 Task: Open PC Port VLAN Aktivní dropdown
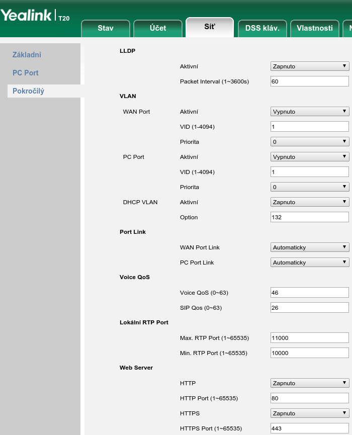pos(310,157)
